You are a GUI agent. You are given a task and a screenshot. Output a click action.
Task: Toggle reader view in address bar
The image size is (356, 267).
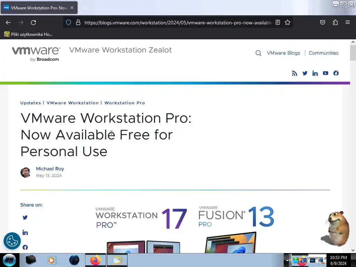point(278,22)
